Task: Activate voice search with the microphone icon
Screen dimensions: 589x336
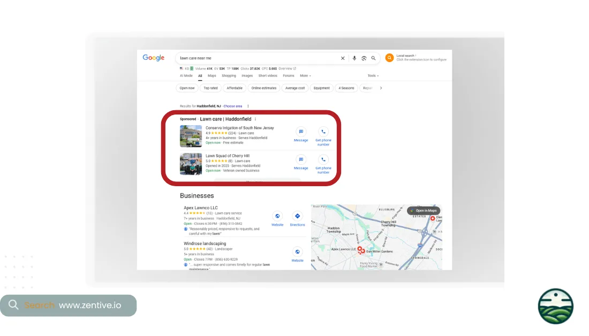Action: pos(354,58)
